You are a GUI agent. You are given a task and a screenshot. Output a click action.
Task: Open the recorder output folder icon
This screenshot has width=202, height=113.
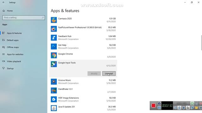coord(196,108)
